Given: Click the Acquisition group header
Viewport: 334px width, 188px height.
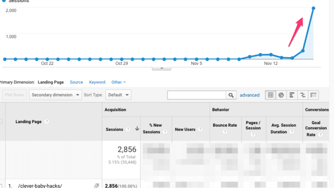Looking at the screenshot, I should [x=115, y=110].
